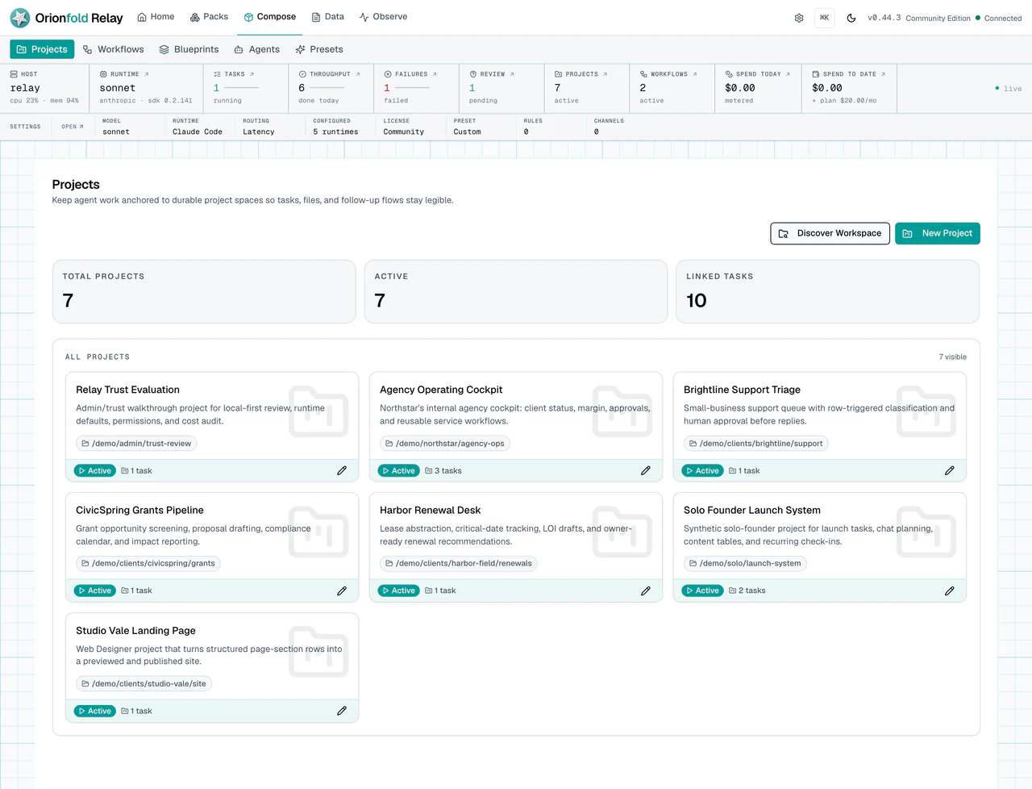
Task: Click Active badge on Harbor Renewal Desk
Action: pyautogui.click(x=399, y=591)
